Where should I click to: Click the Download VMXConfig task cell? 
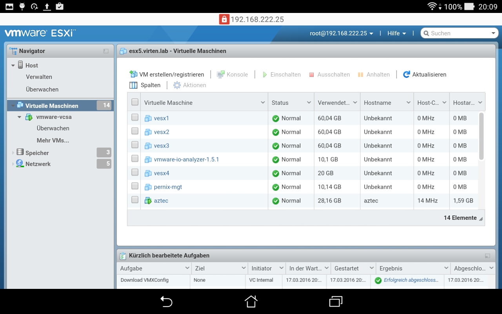click(x=144, y=280)
